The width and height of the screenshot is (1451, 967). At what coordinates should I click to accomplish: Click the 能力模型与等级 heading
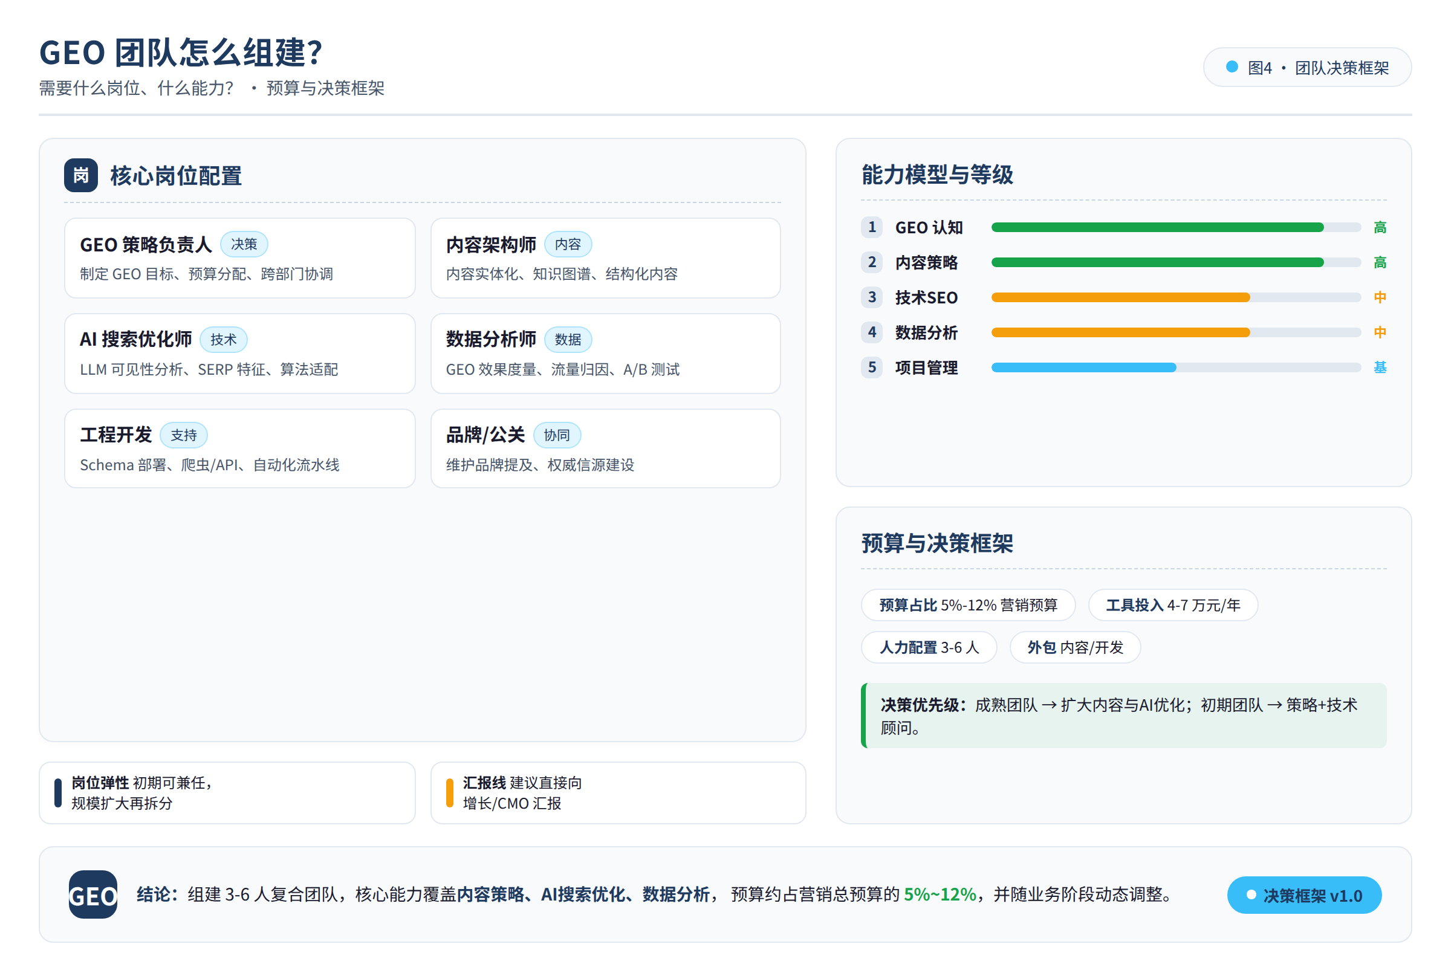click(937, 175)
